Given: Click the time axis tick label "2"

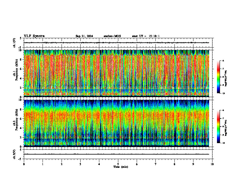Looking at the screenshot, I should pos(62,164).
